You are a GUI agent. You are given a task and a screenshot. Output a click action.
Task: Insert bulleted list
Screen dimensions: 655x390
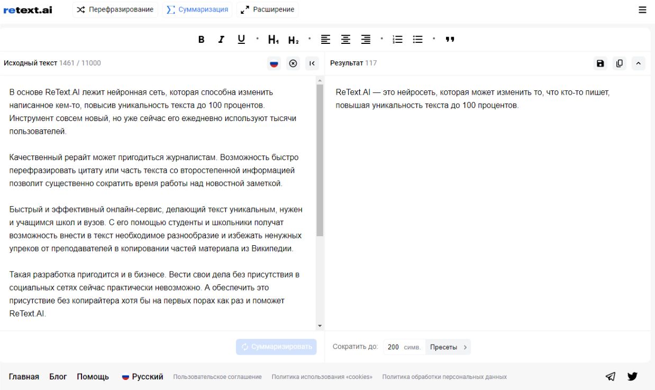pos(418,39)
